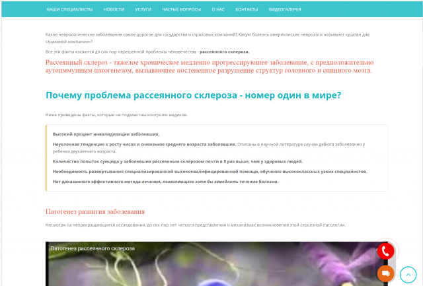Open the Услуги menu item
The width and height of the screenshot is (423, 286).
click(143, 9)
